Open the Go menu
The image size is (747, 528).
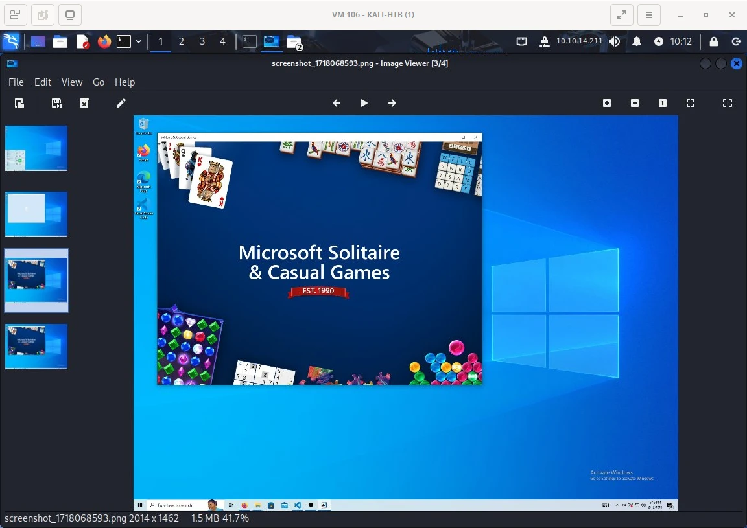coord(99,82)
